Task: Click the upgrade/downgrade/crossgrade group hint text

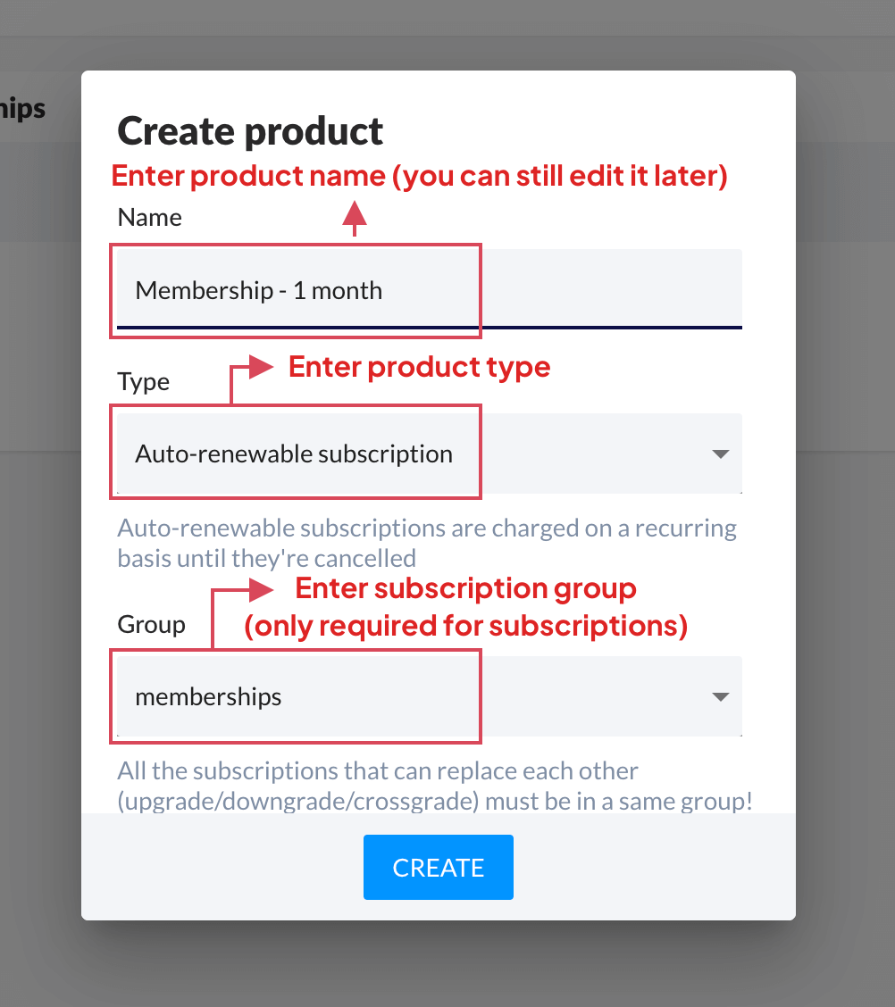Action: 434,786
